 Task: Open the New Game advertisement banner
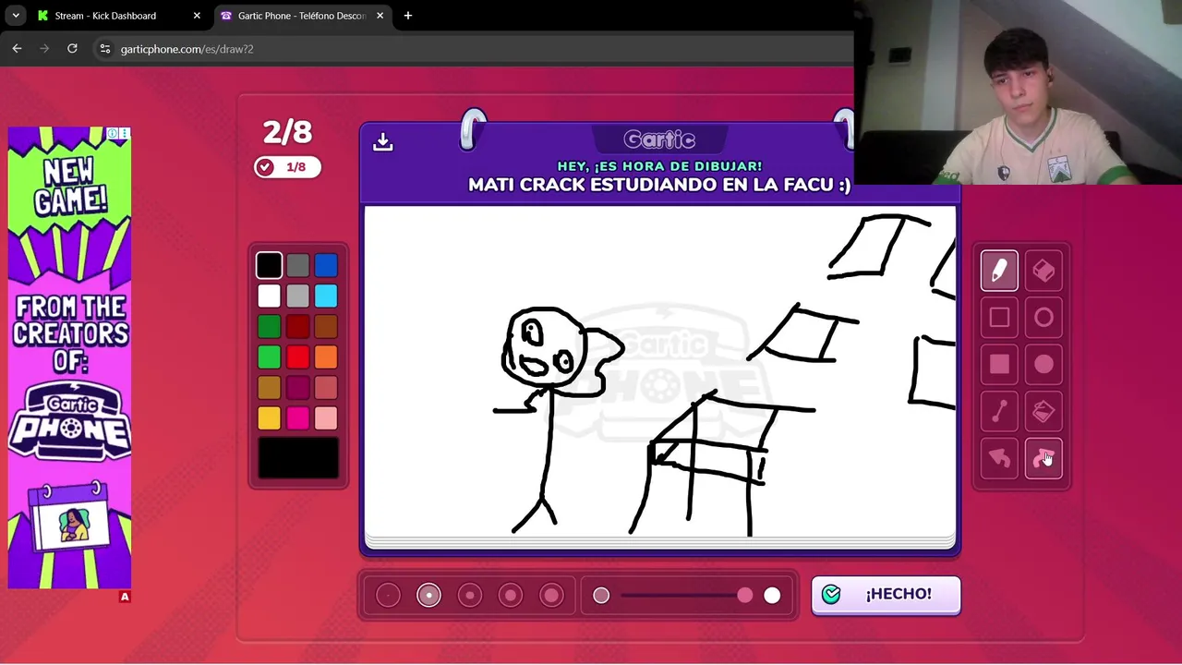69,357
